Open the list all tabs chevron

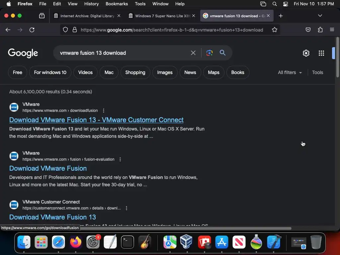click(x=320, y=16)
